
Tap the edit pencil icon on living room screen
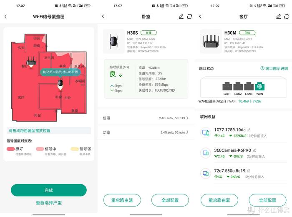pyautogui.click(x=278, y=16)
